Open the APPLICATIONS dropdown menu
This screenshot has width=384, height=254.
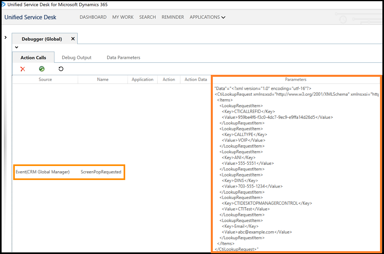pyautogui.click(x=207, y=17)
